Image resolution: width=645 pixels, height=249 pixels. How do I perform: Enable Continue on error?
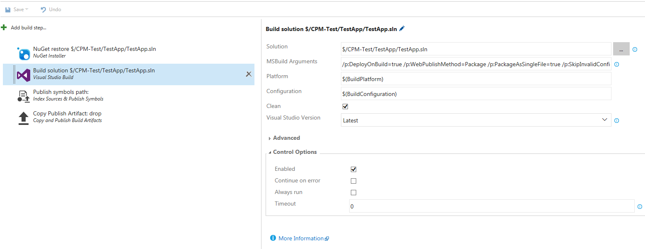pos(353,181)
